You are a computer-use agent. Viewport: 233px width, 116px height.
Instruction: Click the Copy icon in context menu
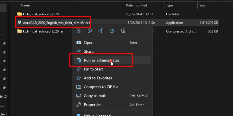(90, 30)
